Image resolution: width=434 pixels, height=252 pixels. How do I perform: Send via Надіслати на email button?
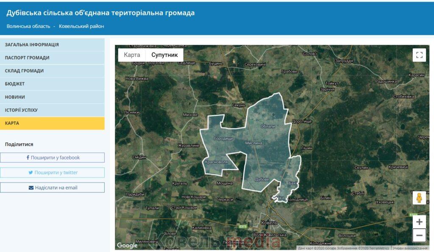[52, 188]
